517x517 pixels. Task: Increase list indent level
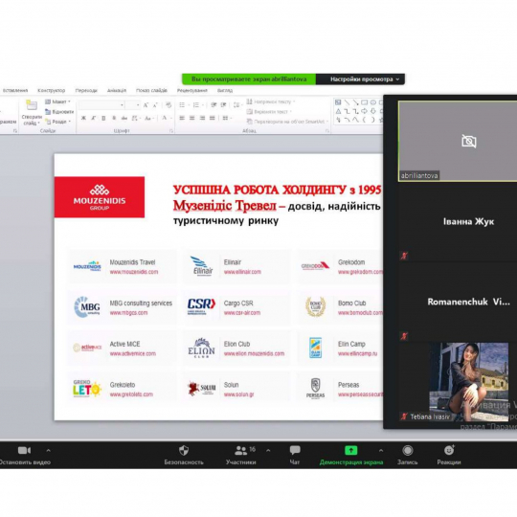(x=223, y=105)
